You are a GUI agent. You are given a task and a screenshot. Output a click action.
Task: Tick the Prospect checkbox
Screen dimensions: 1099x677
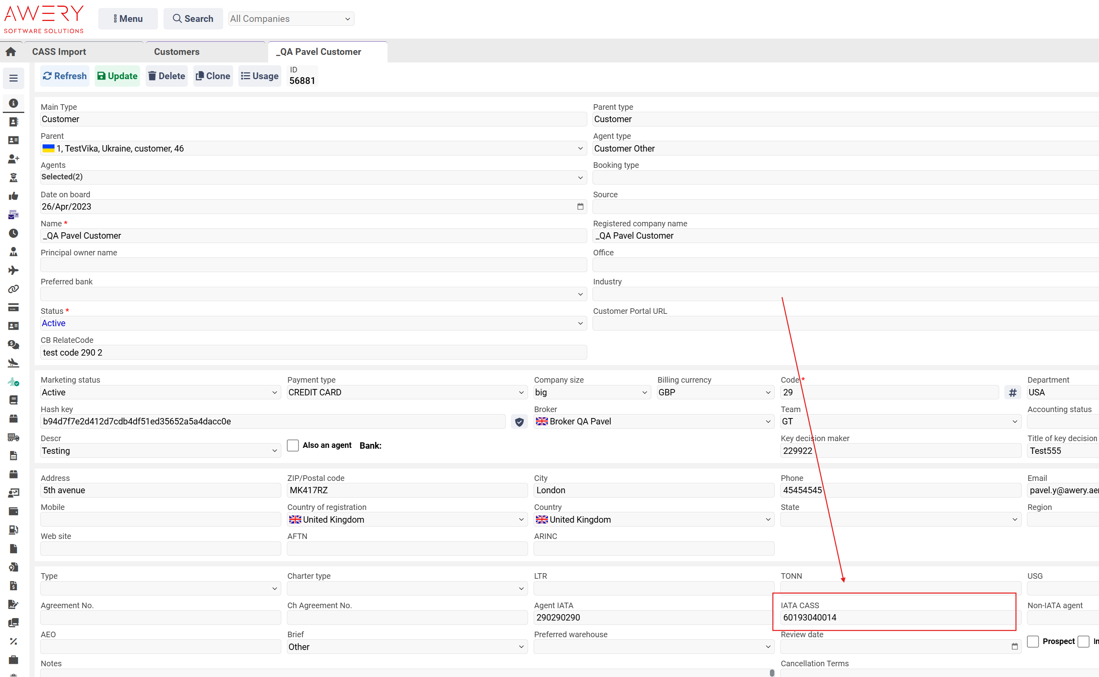1033,641
